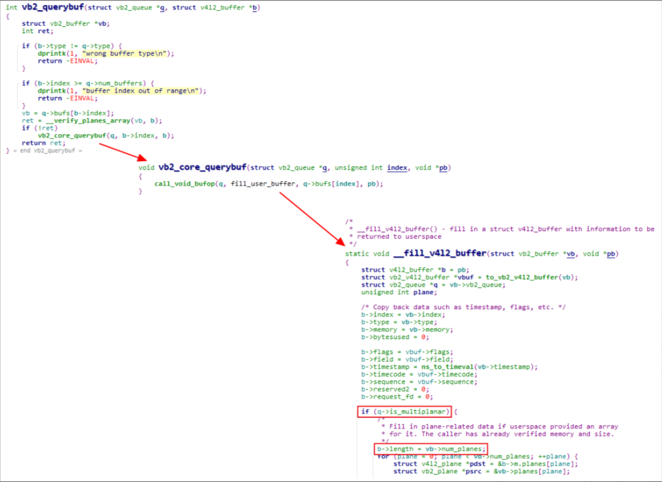This screenshot has width=662, height=482.
Task: Select the "buffer index out of range\n" string
Action: point(140,91)
